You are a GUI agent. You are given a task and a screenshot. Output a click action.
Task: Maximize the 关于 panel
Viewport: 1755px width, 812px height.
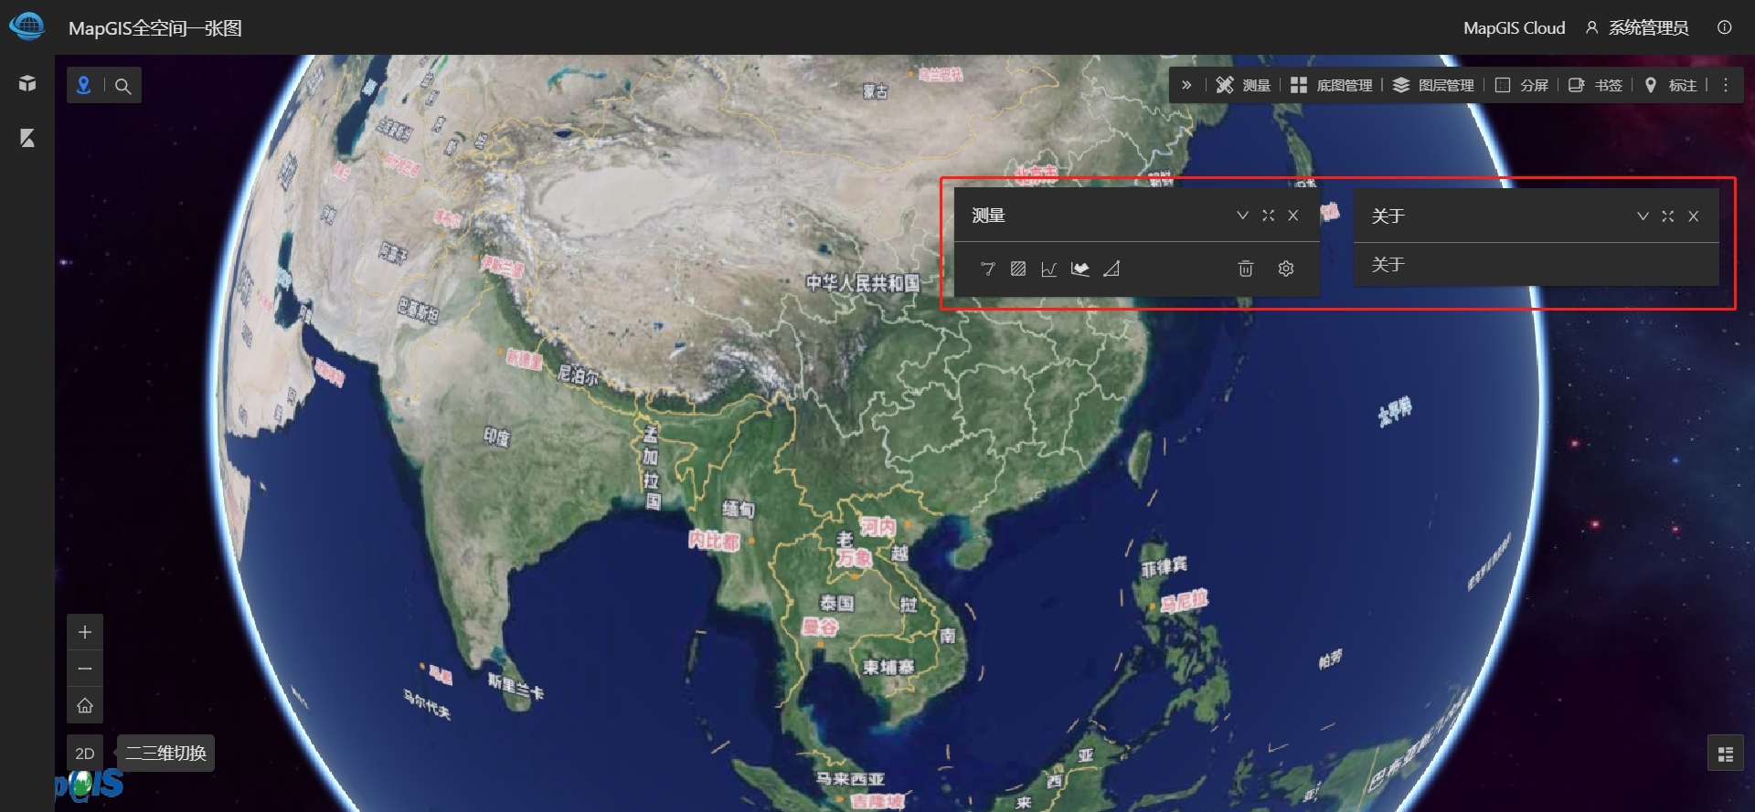click(1668, 216)
